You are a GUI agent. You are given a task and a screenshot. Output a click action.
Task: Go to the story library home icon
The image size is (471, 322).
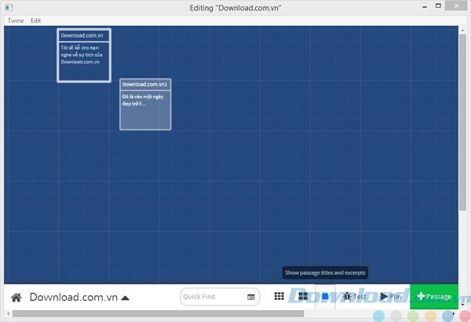click(16, 298)
